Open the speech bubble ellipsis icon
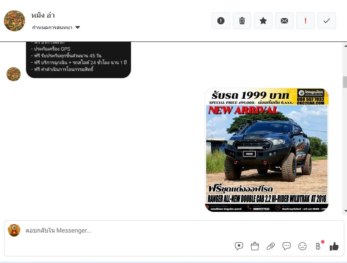347x263 pixels. pyautogui.click(x=287, y=246)
